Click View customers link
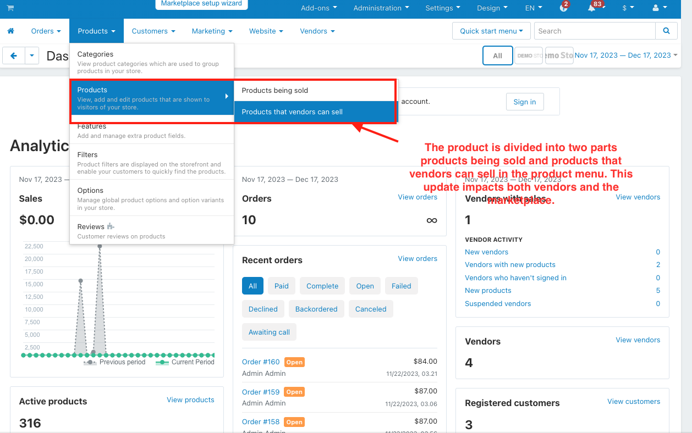The image size is (692, 433). [x=634, y=401]
